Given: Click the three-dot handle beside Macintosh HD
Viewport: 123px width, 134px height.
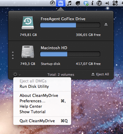Looking at the screenshot, I should pos(13,56).
